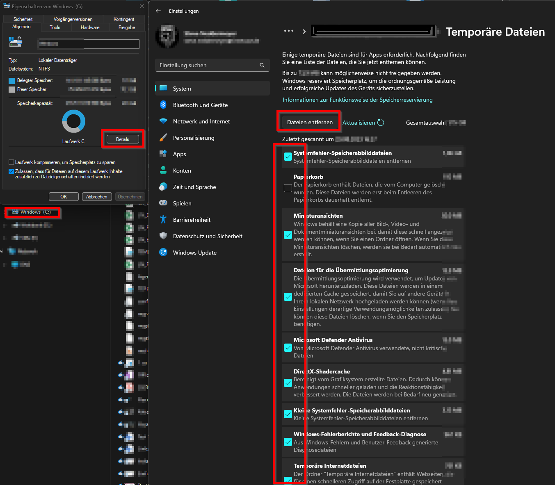Select Windows (C:) in Explorer tree
Viewport: 555px width, 485px height.
(35, 212)
